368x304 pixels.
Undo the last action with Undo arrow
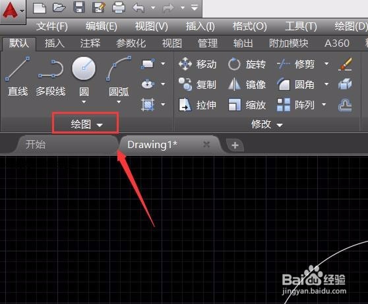tap(138, 8)
